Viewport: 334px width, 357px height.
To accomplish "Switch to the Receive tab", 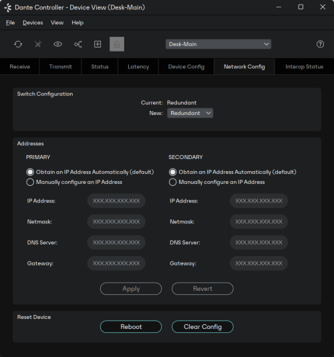I will click(x=20, y=67).
